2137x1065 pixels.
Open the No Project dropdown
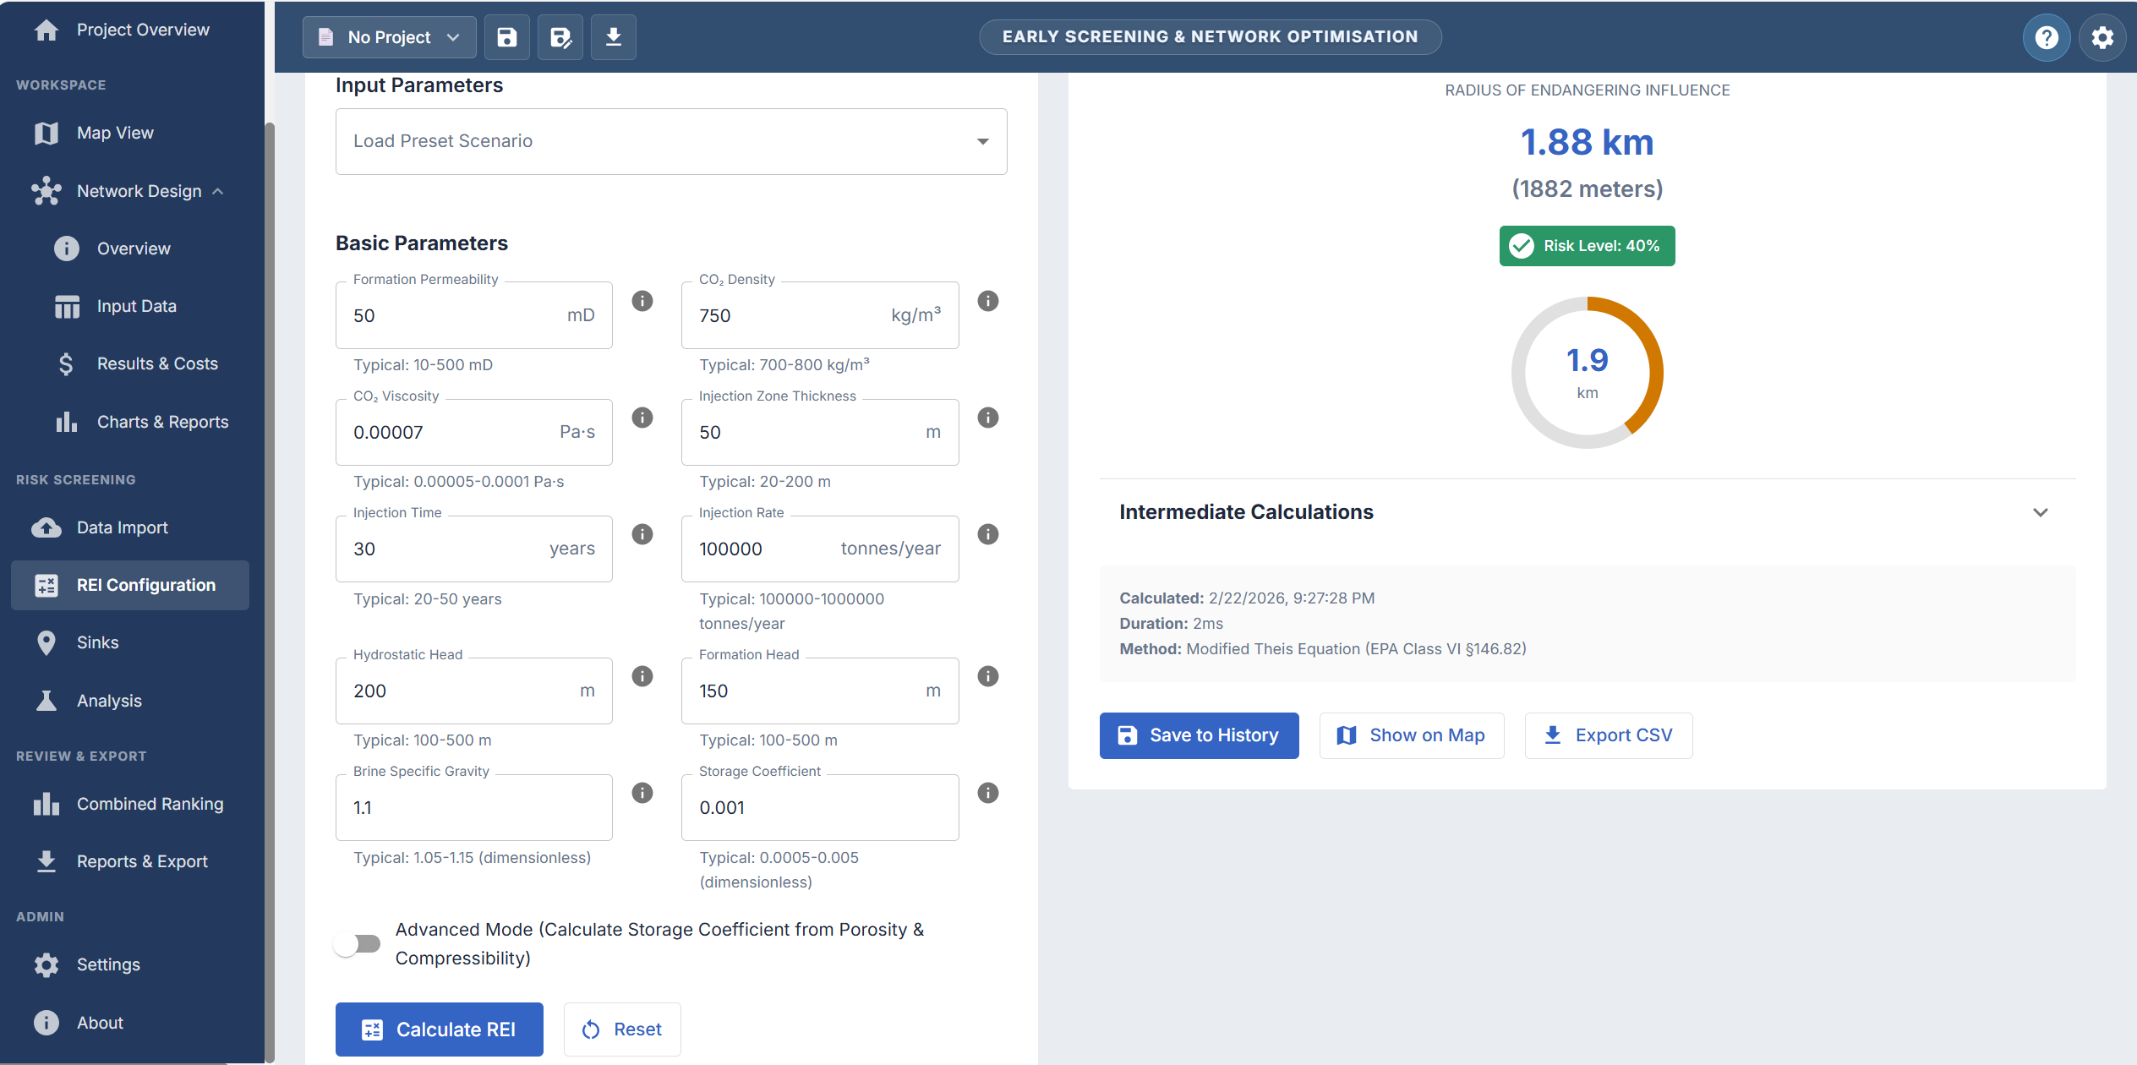[389, 37]
